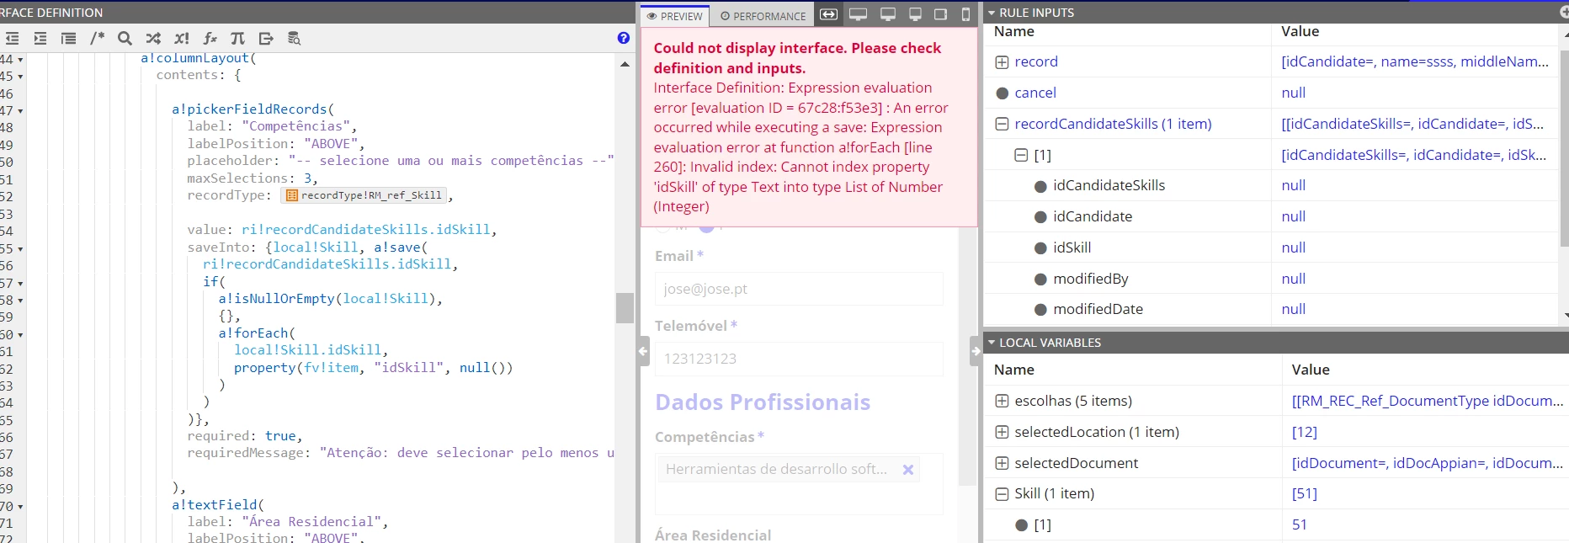Click the idSkill field row

[x=1271, y=248]
